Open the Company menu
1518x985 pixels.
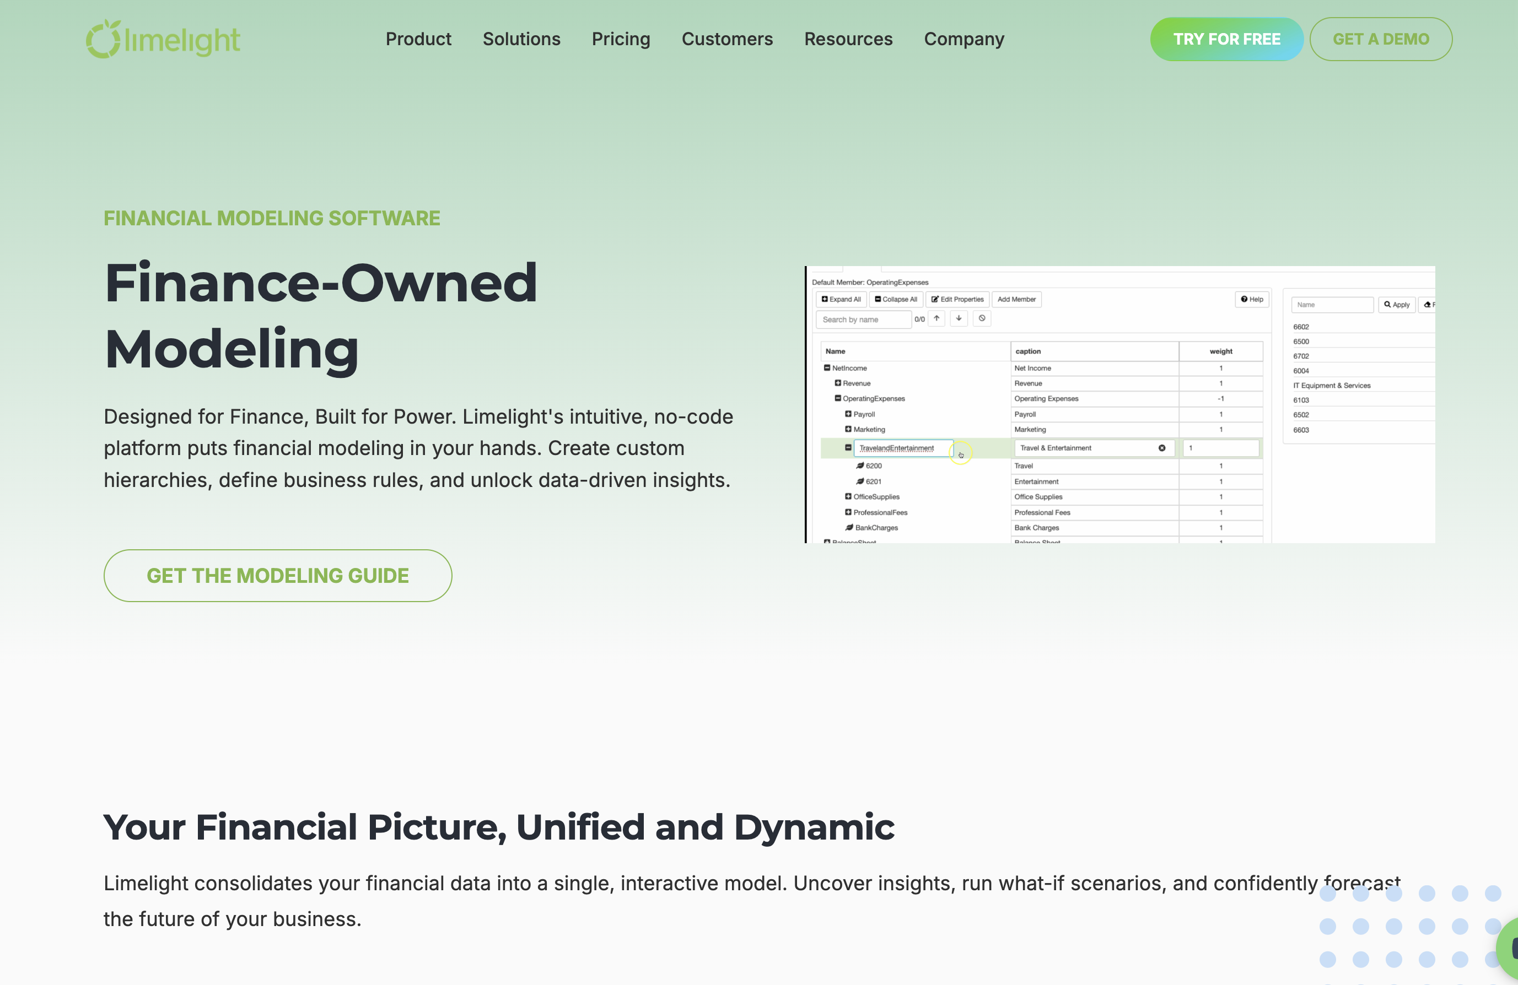[x=963, y=39]
